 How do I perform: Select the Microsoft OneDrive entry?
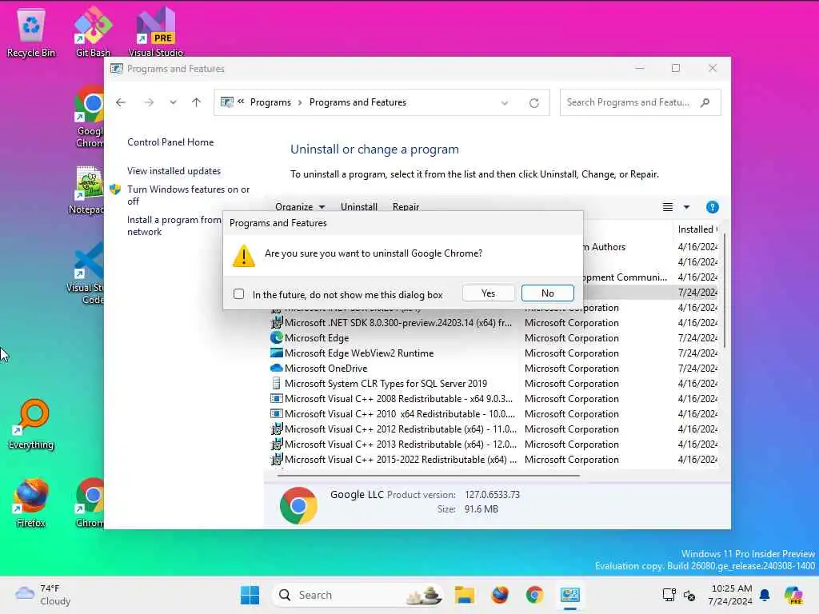click(x=493, y=368)
